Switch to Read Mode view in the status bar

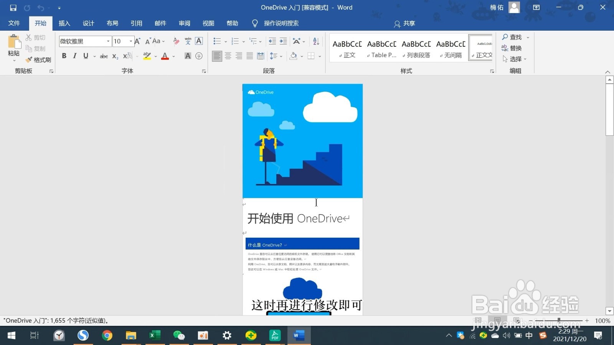click(x=478, y=320)
